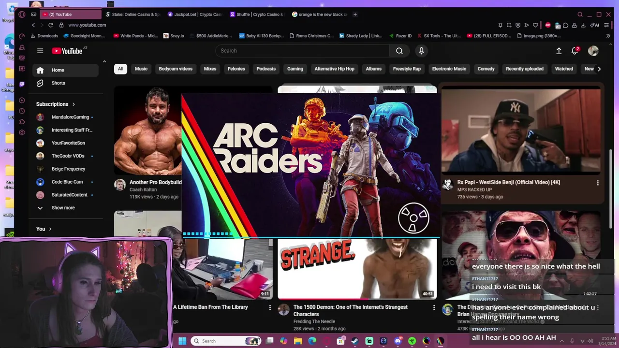Show more bookmarks via double chevron

pyautogui.click(x=608, y=36)
